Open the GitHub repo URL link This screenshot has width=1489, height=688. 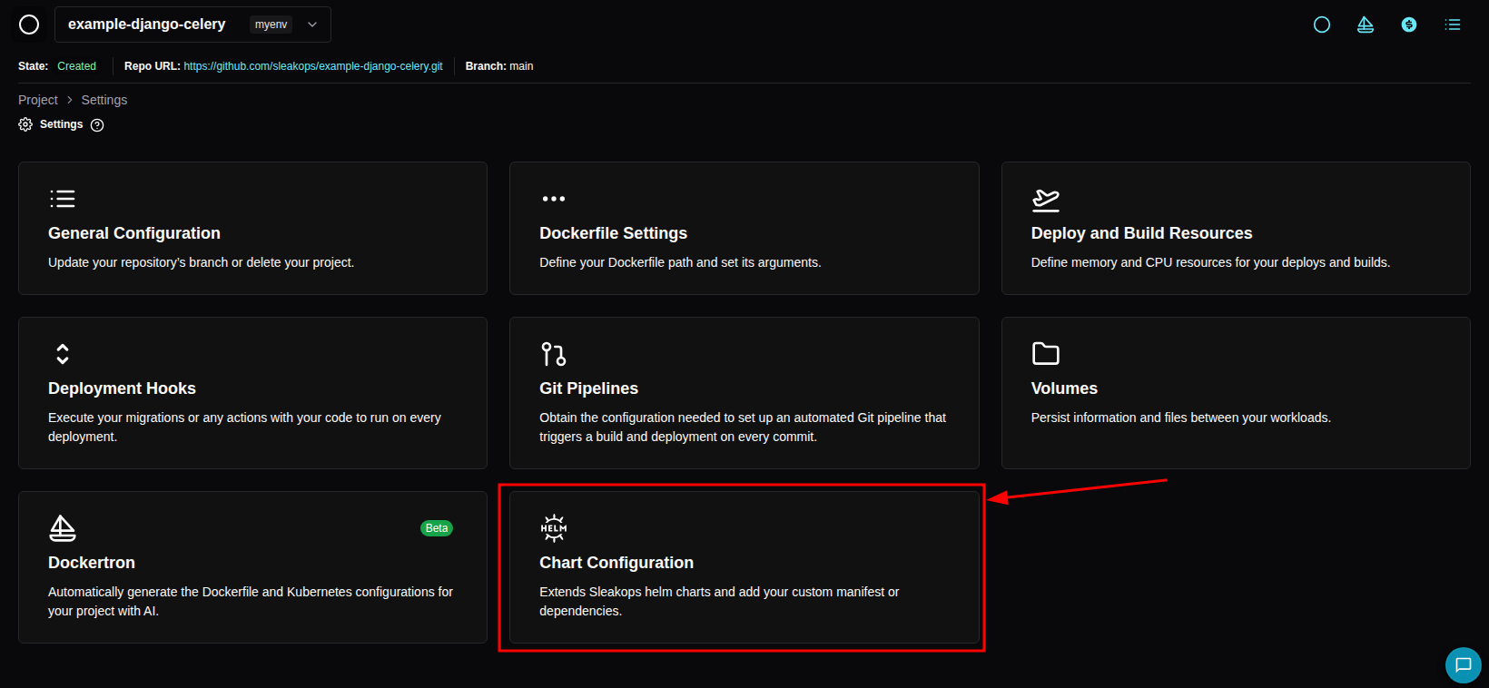313,66
